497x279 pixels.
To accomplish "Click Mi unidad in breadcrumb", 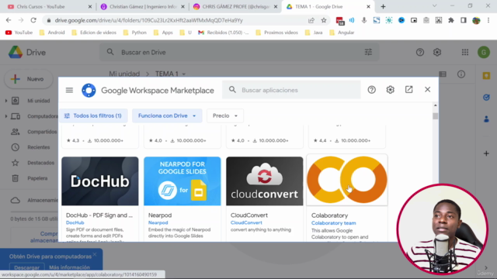I will (124, 74).
